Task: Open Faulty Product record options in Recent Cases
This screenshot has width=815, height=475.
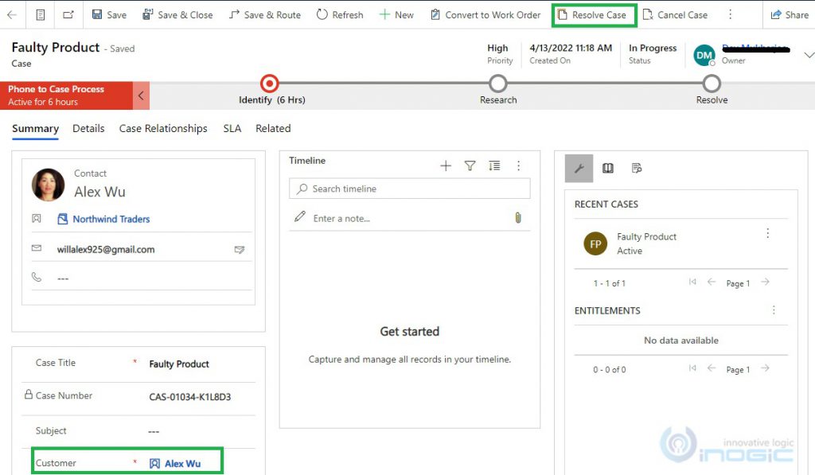Action: [767, 232]
